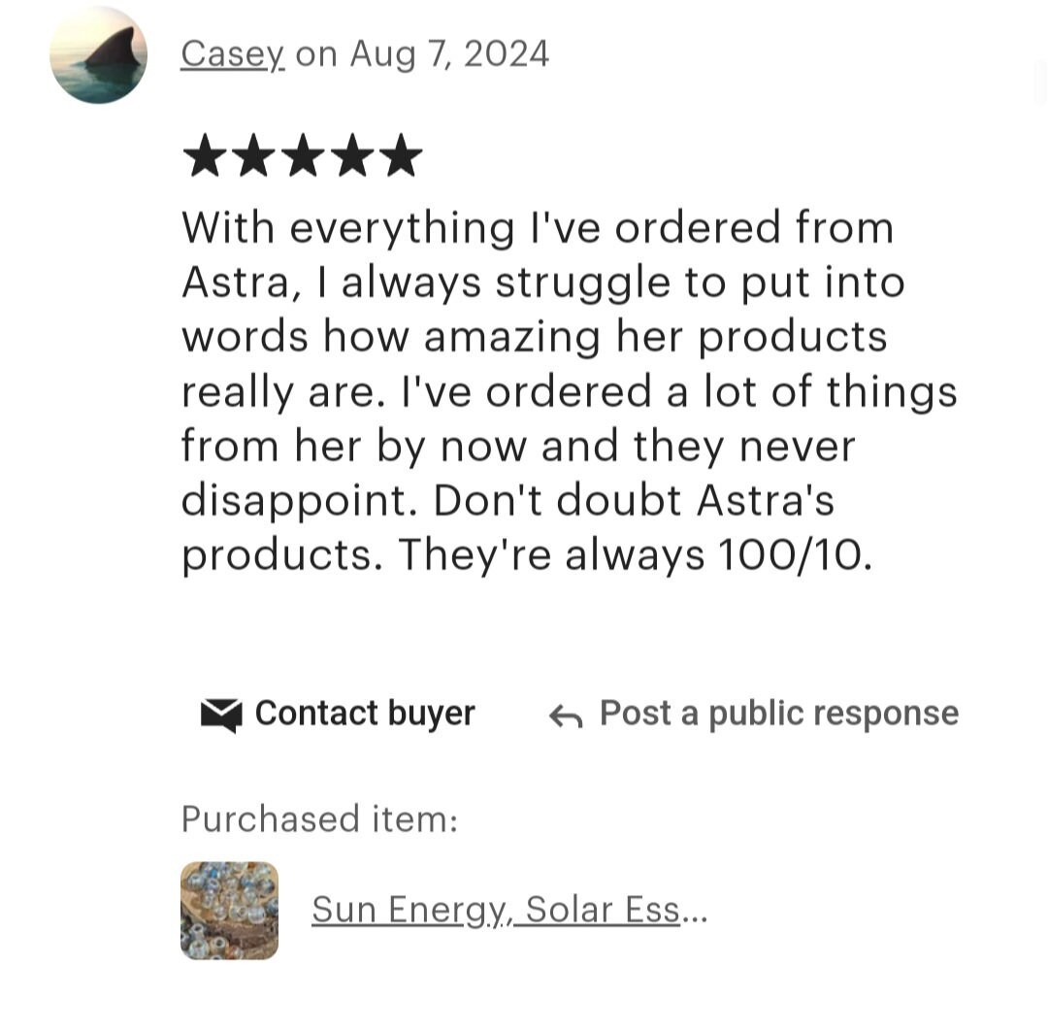The width and height of the screenshot is (1048, 1033).
Task: Click the Purchased item: label
Action: coord(319,819)
